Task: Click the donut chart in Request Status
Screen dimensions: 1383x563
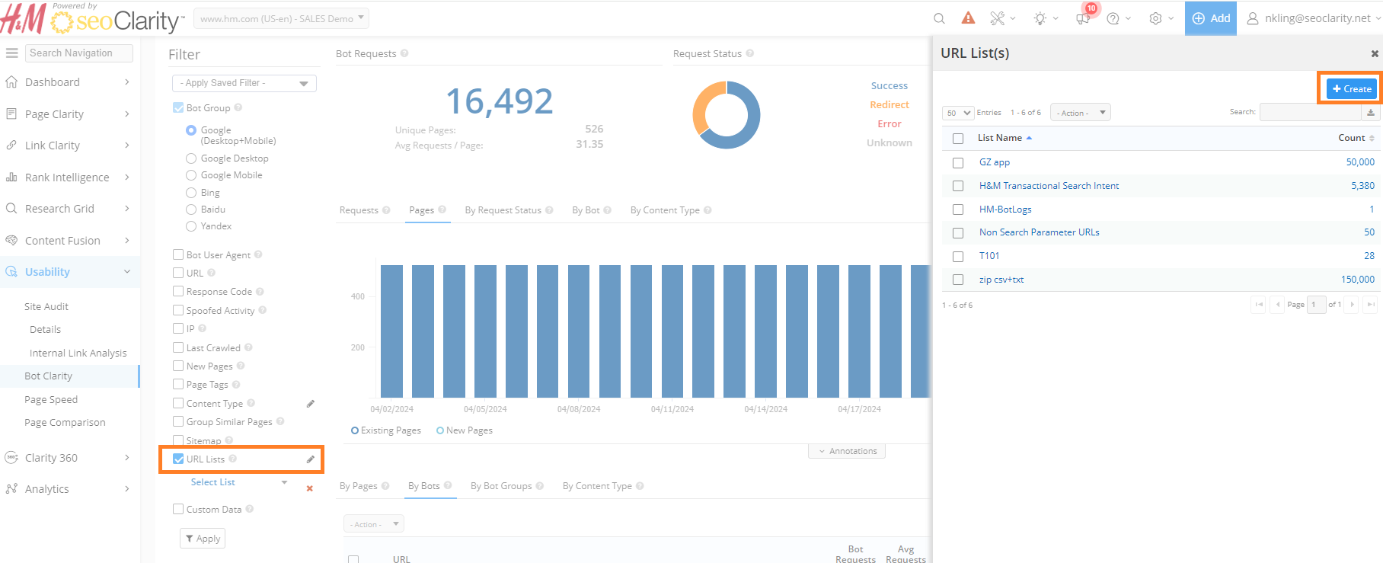Action: tap(727, 115)
